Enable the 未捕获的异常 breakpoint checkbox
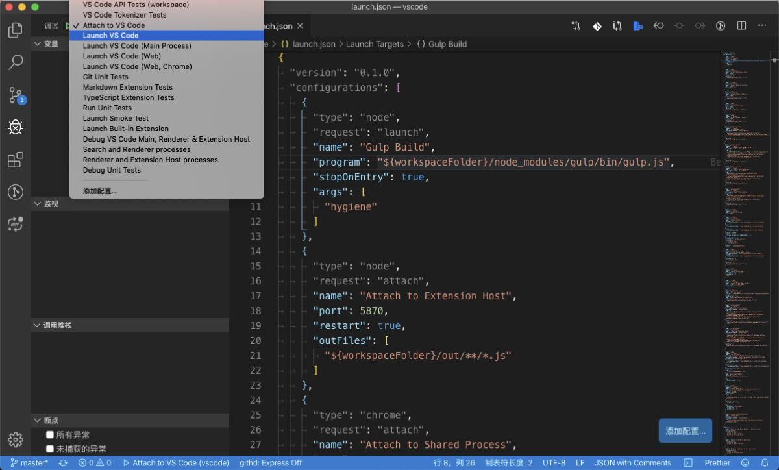 [x=50, y=449]
